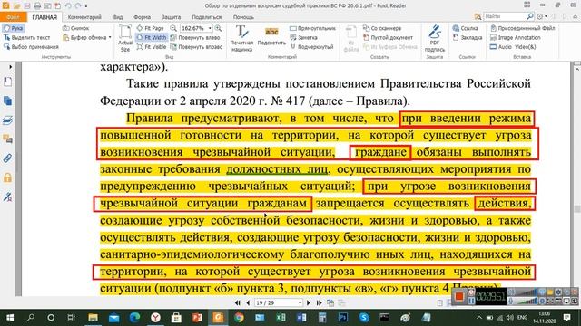Click the Print icon in quick access toolbar
The width and height of the screenshot is (581, 326).
tap(37, 5)
